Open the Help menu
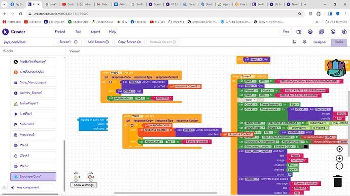 (113, 32)
